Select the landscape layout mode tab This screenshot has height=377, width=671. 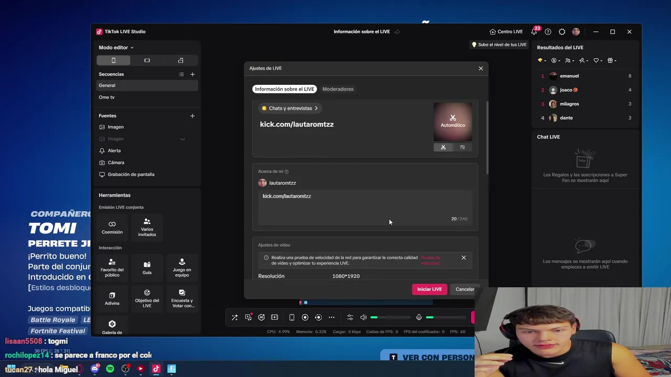coord(147,60)
